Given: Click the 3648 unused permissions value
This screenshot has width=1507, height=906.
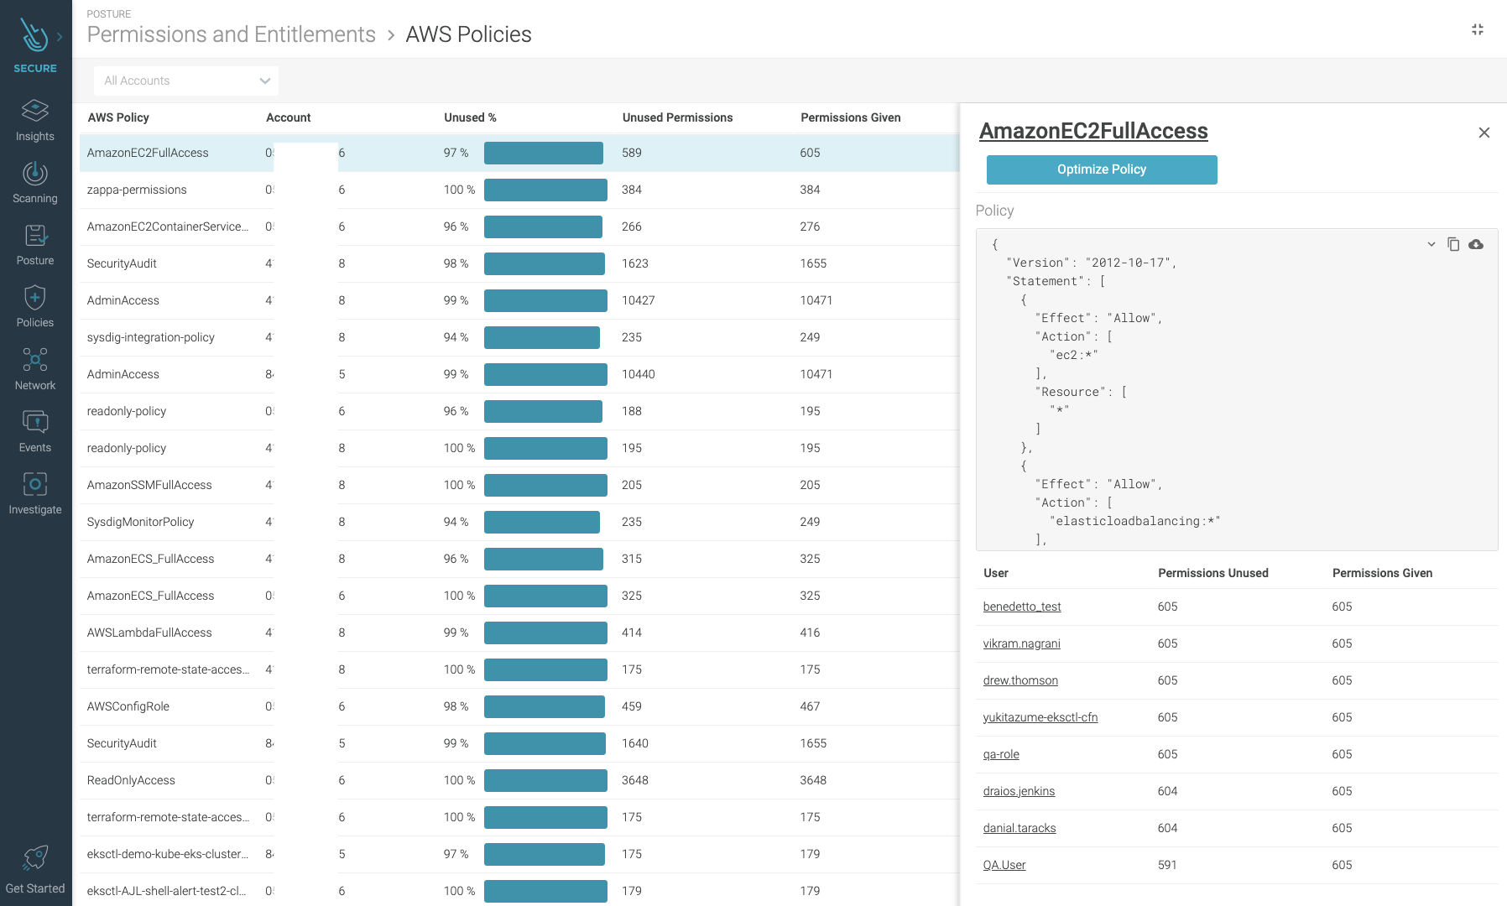Looking at the screenshot, I should click(634, 780).
